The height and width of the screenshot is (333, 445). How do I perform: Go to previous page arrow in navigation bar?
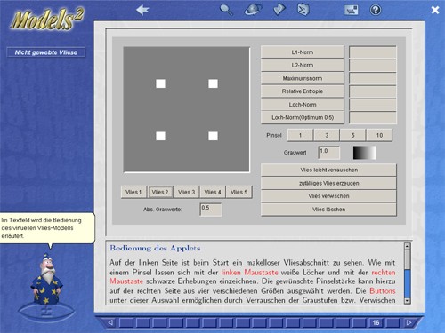(x=110, y=322)
